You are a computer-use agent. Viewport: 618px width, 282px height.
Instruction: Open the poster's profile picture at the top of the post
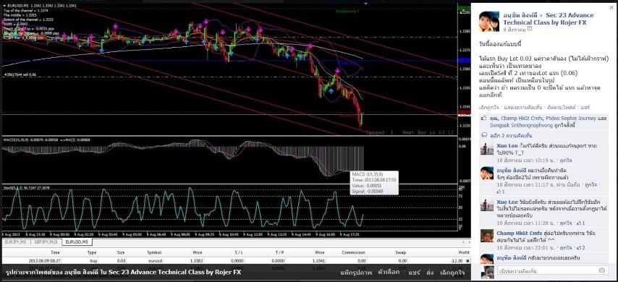(x=488, y=21)
